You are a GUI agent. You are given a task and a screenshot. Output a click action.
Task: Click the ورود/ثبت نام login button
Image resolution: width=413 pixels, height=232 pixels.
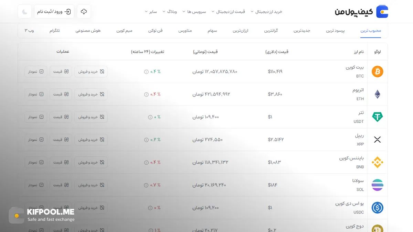click(54, 11)
